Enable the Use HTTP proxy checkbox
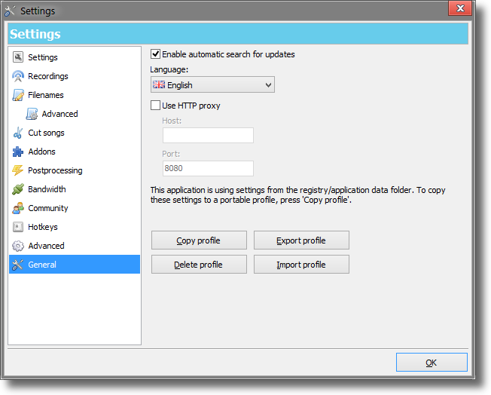The height and width of the screenshot is (395, 491). (156, 106)
